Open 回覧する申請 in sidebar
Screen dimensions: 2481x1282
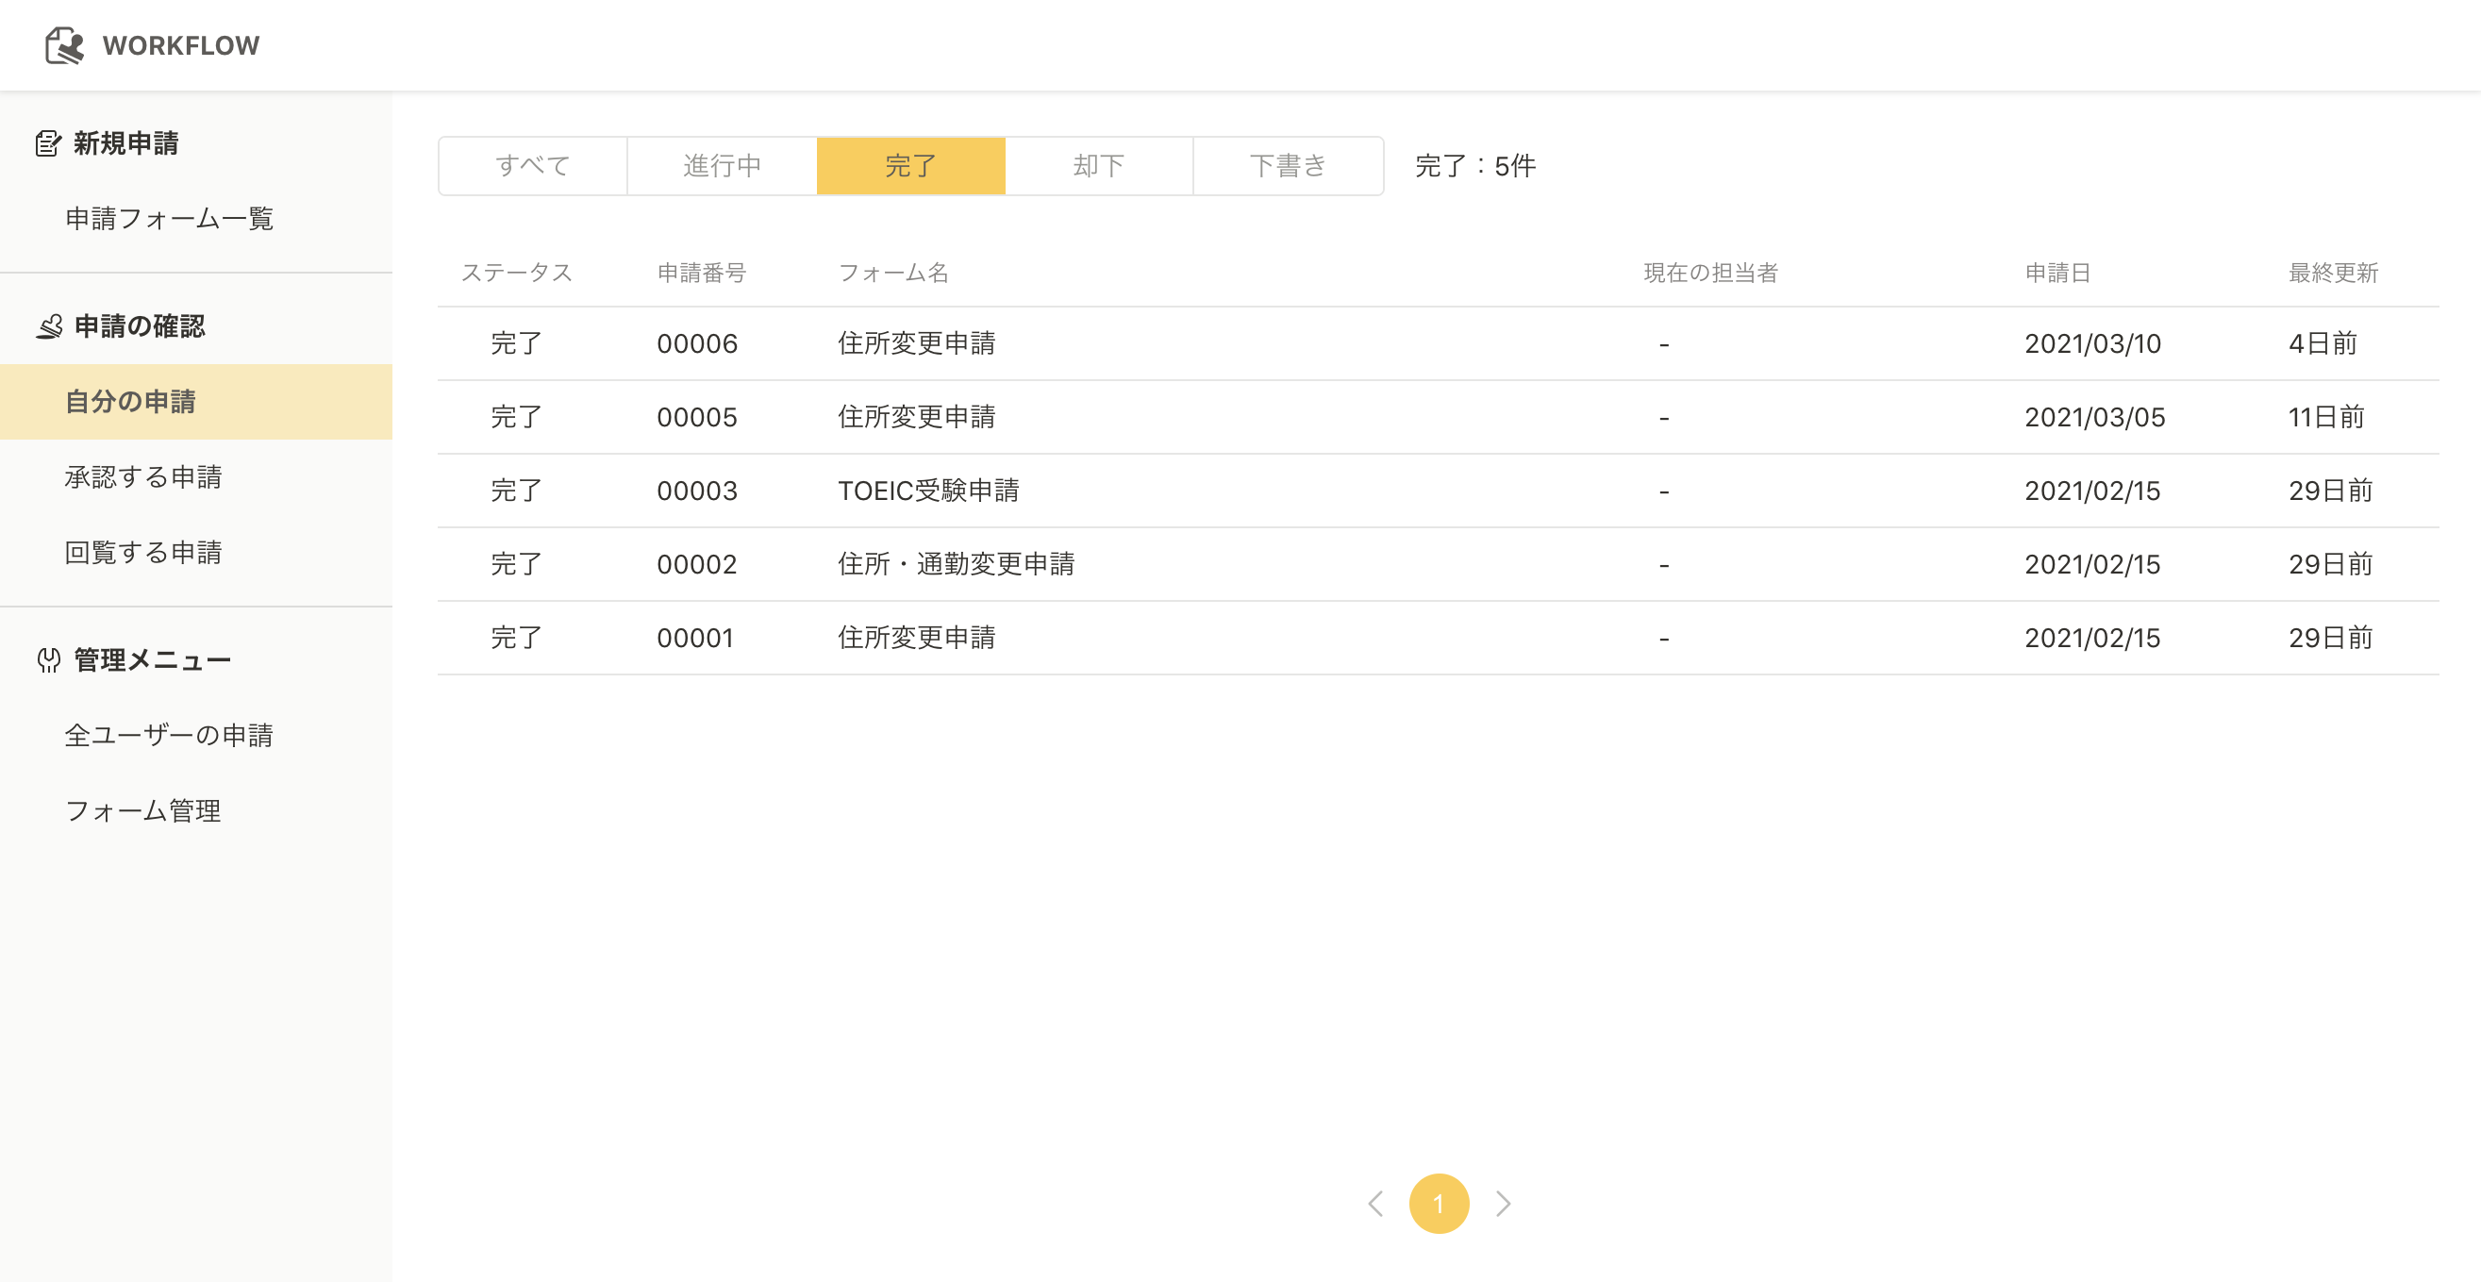(143, 552)
